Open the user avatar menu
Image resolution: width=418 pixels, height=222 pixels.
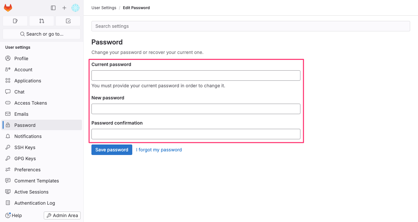click(75, 8)
